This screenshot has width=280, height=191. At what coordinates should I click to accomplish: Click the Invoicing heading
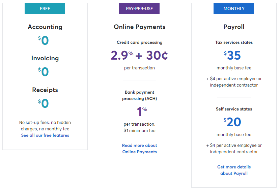[45, 58]
